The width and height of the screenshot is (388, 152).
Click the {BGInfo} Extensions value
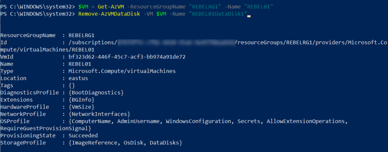(81, 100)
